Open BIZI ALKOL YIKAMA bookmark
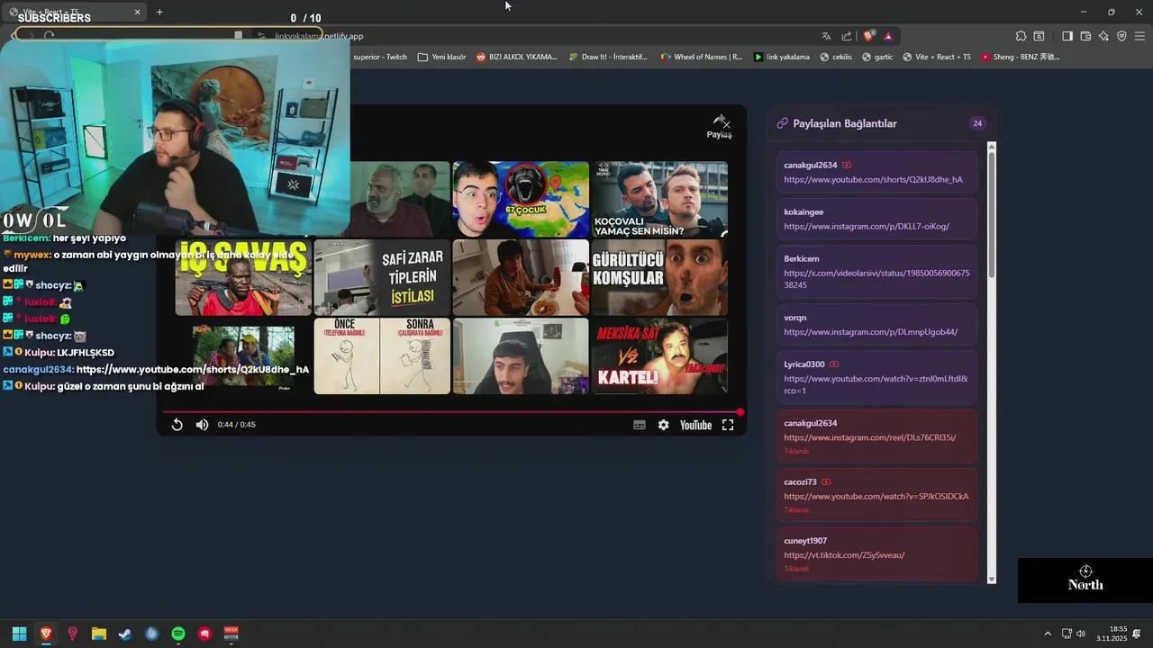The image size is (1153, 648). click(516, 57)
